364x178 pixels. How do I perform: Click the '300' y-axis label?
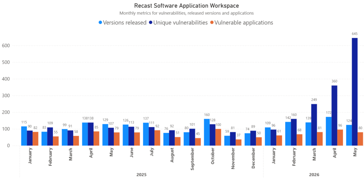click(6, 96)
